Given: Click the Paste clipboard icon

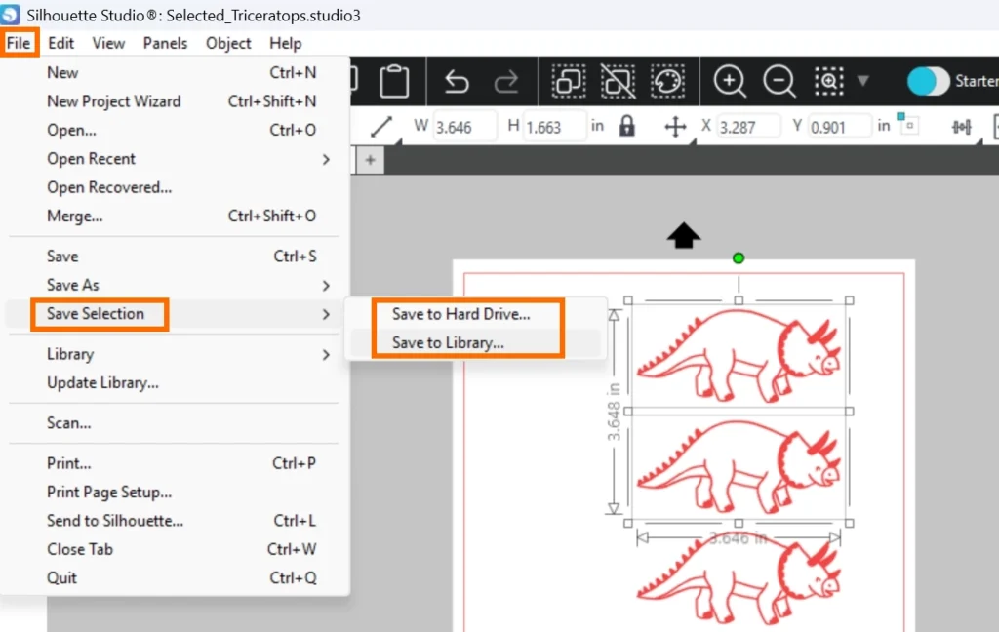Looking at the screenshot, I should (394, 82).
